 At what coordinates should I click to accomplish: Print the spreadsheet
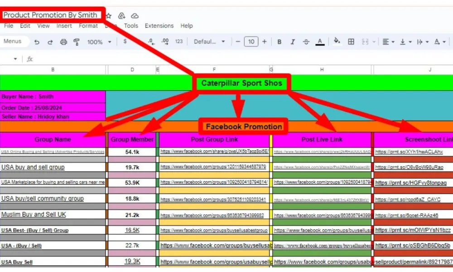pos(63,42)
